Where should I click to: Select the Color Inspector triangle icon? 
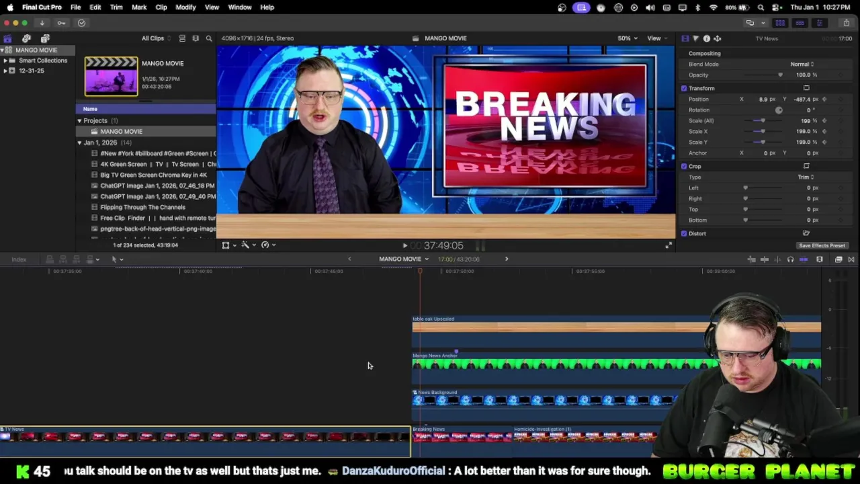point(695,38)
